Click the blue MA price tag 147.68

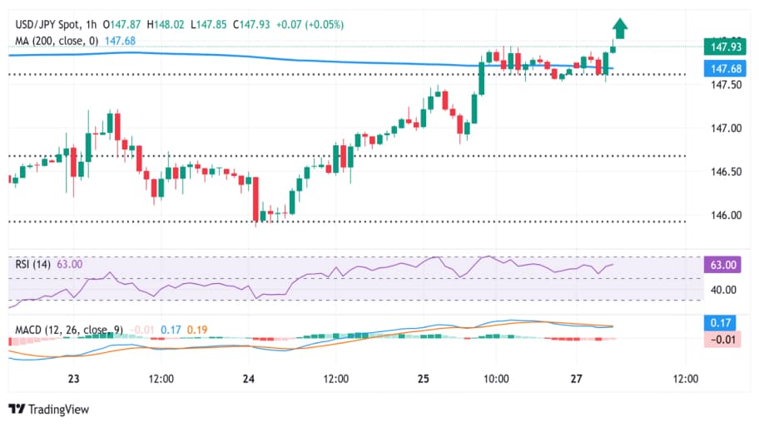click(x=725, y=69)
